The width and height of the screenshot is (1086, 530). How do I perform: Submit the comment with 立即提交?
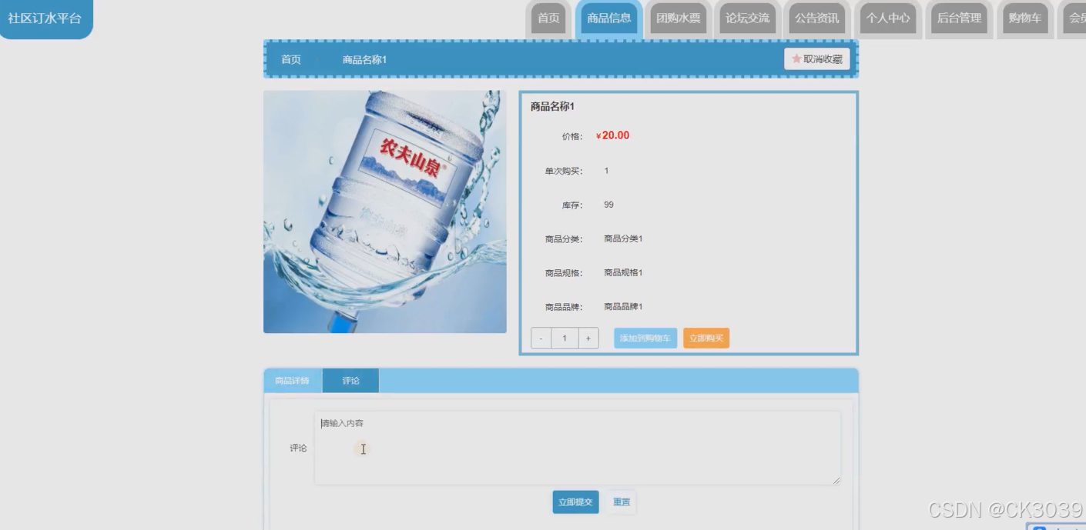tap(575, 502)
